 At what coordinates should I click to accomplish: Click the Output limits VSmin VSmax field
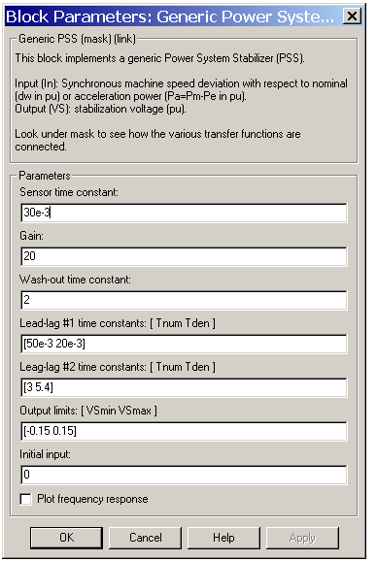tap(184, 431)
